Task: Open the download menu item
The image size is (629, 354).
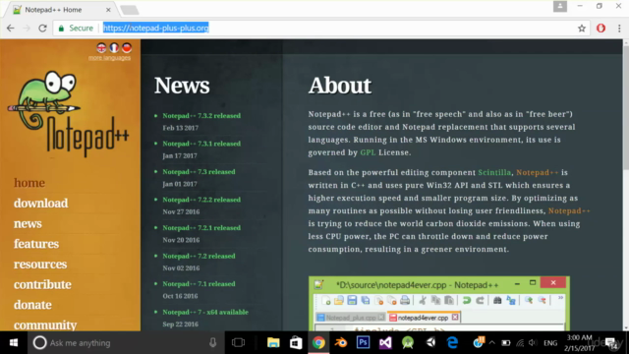Action: click(x=41, y=204)
